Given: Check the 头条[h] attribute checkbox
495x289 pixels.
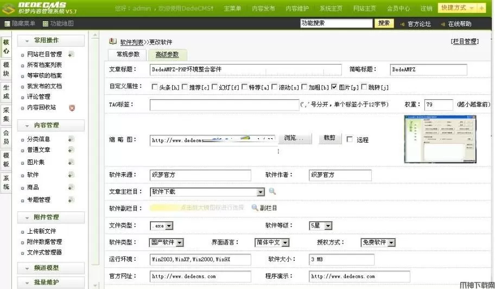Looking at the screenshot, I should coord(155,87).
